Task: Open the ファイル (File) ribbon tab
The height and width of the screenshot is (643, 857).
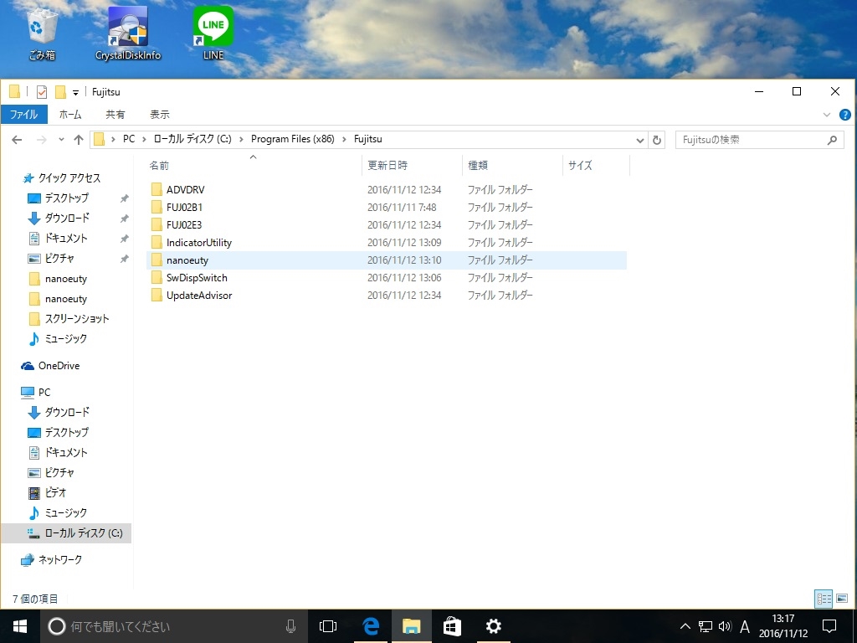Action: coord(23,114)
